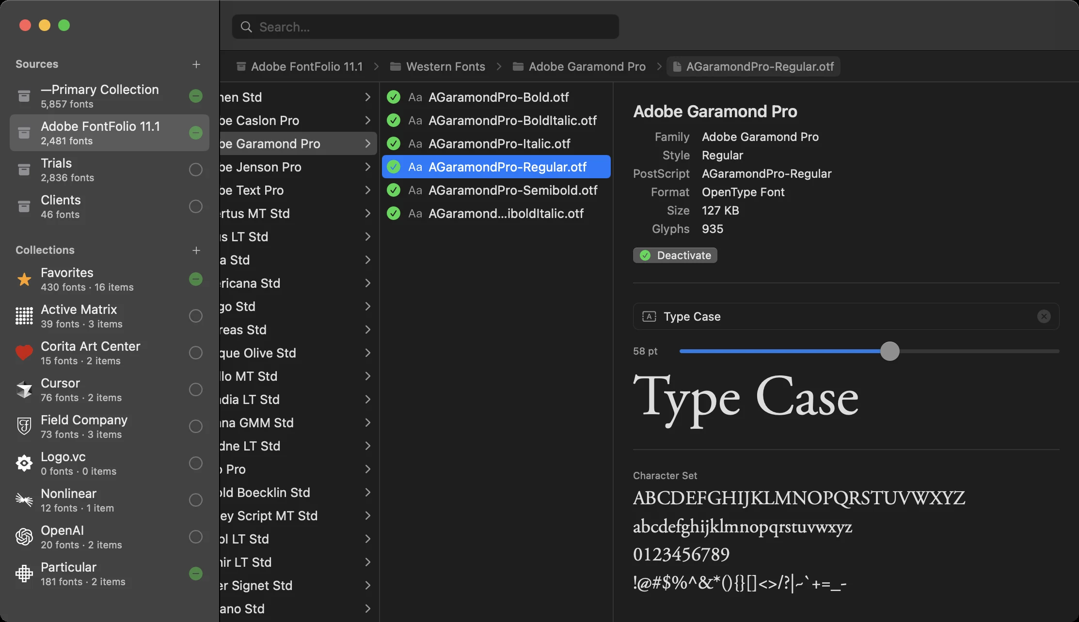1079x622 pixels.
Task: Click the Active Matrix dotted grid icon
Action: [24, 316]
